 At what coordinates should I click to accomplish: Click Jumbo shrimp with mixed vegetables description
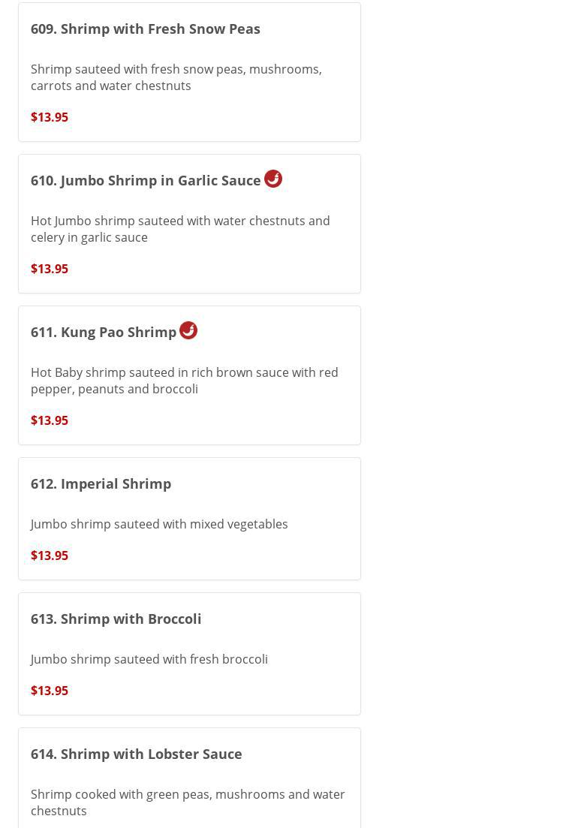pos(159,524)
